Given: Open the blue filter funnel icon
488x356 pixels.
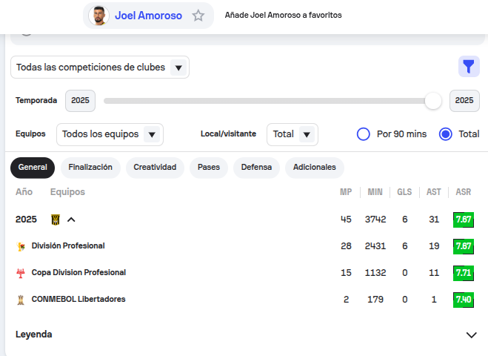Looking at the screenshot, I should [468, 67].
